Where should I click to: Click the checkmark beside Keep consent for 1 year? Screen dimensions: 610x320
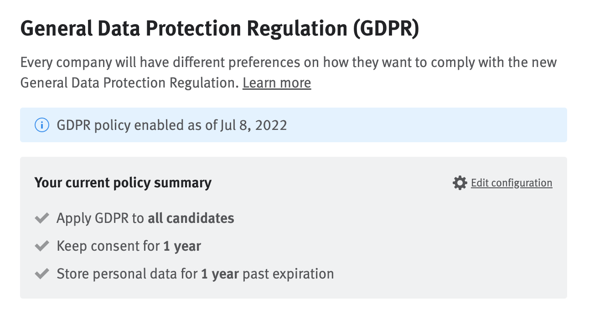point(41,246)
